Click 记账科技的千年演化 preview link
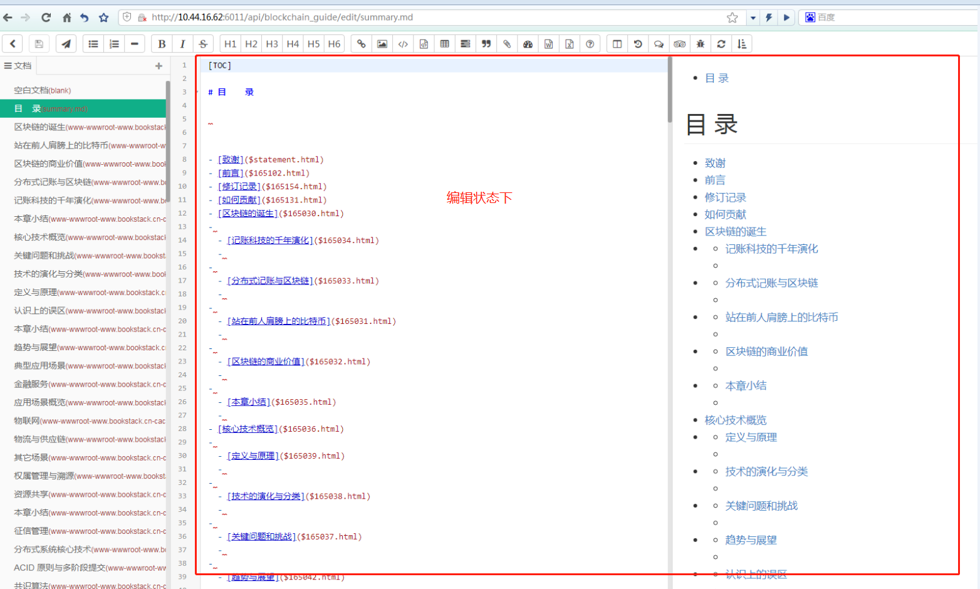Viewport: 980px width, 589px height. click(x=772, y=249)
